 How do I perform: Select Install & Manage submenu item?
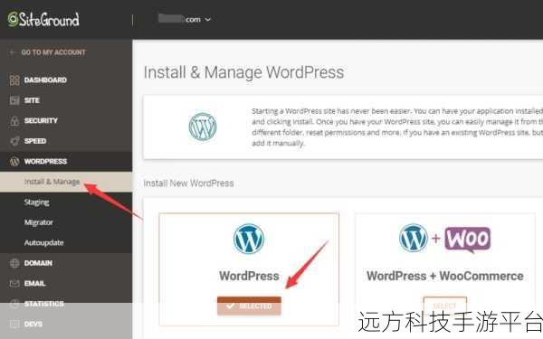click(66, 182)
